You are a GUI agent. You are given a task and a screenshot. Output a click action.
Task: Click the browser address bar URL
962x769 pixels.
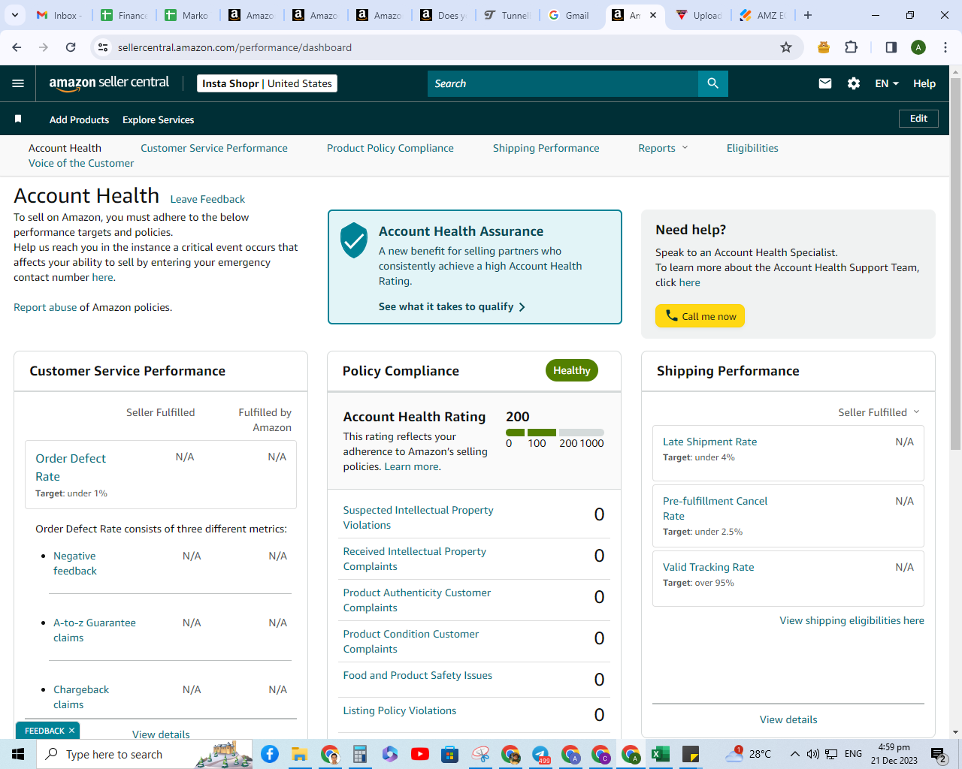click(234, 47)
